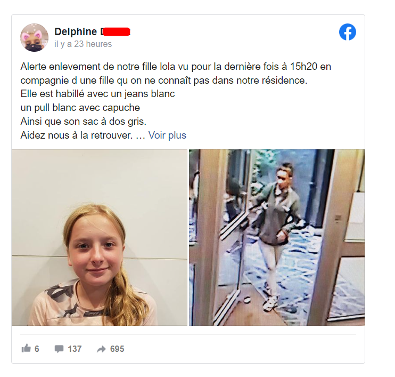Image resolution: width=395 pixels, height=377 pixels.
Task: Click the divider line above reaction counts
Action: 188,334
